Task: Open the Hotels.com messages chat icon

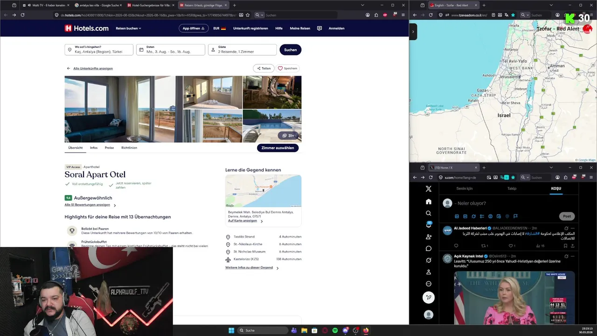Action: click(x=319, y=28)
